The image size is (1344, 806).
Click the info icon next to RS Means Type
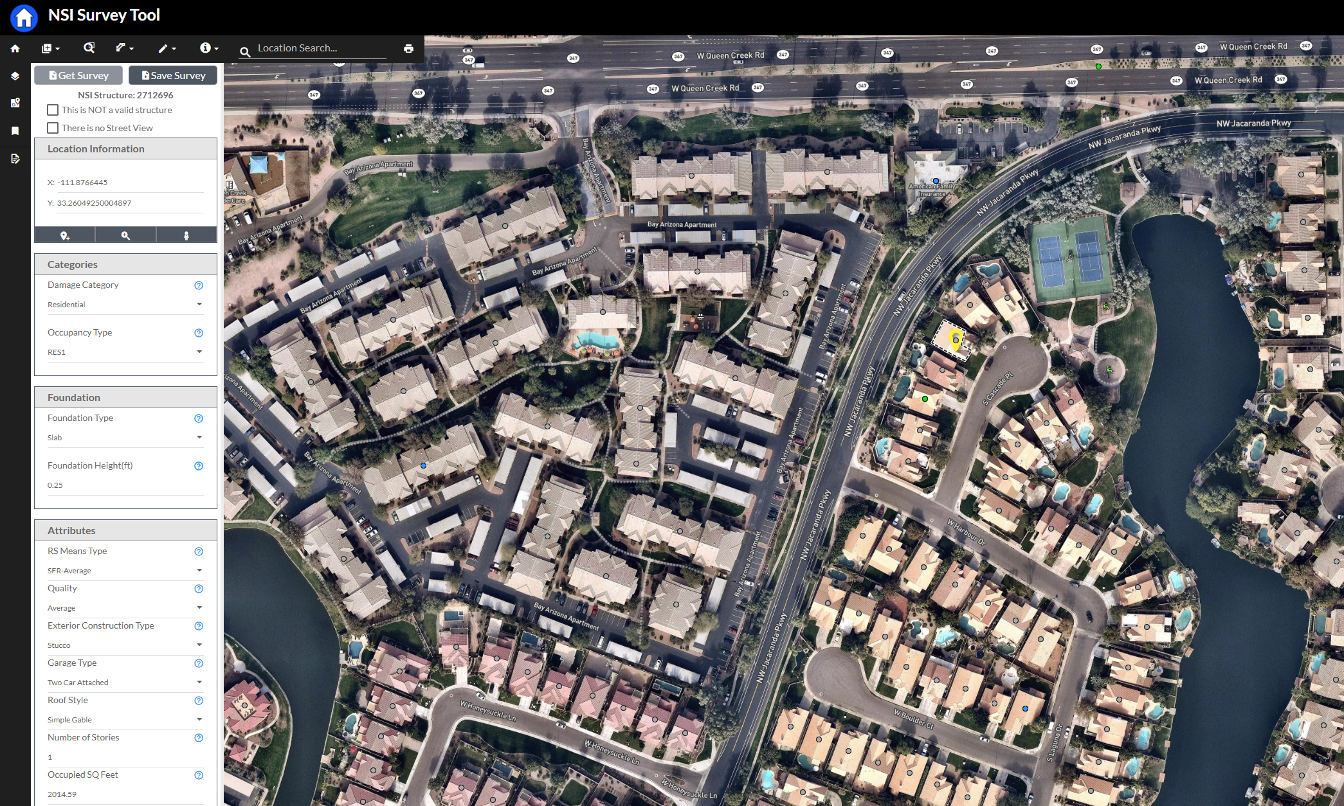point(199,551)
